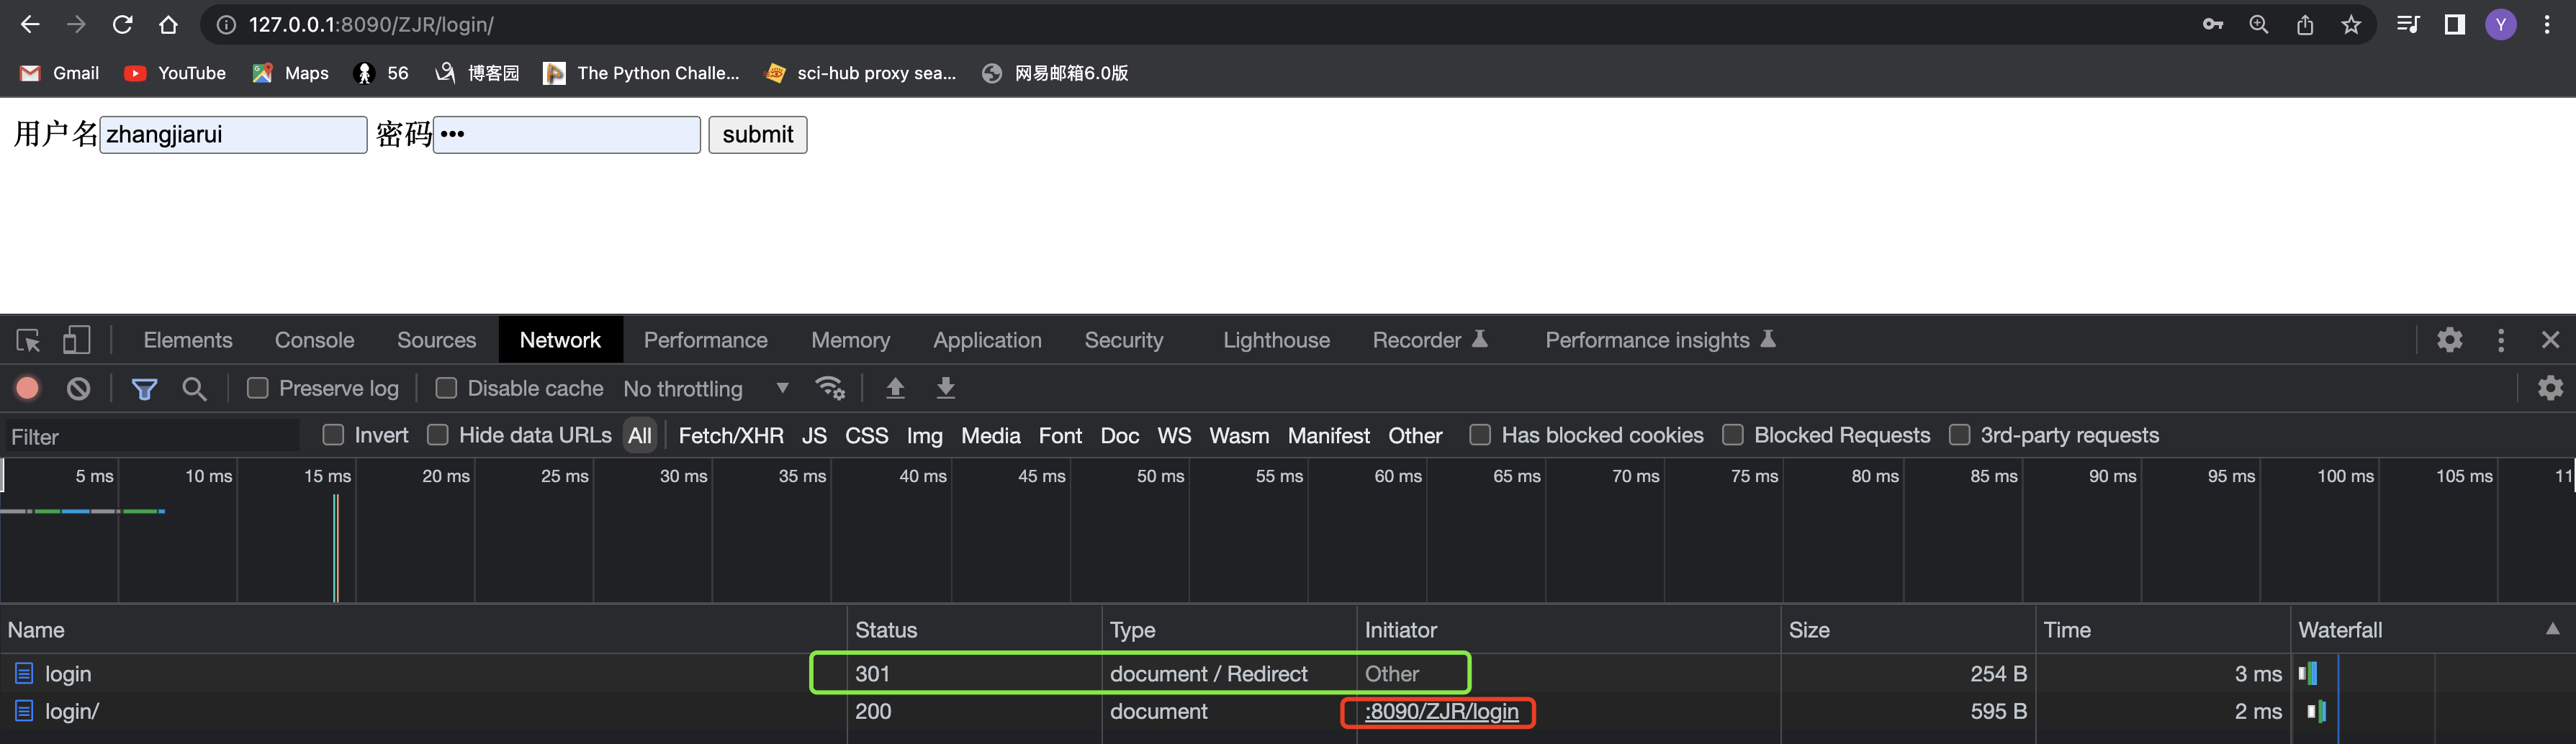Share this page using the share icon
Viewport: 2576px width, 744px height.
2305,25
